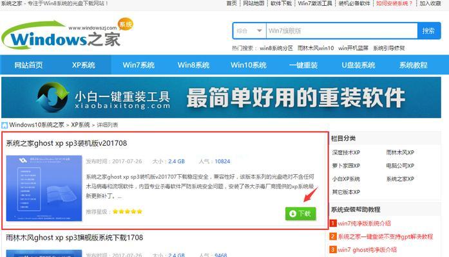Open 雨林木风XP category
This screenshot has width=449, height=257.
click(x=400, y=152)
